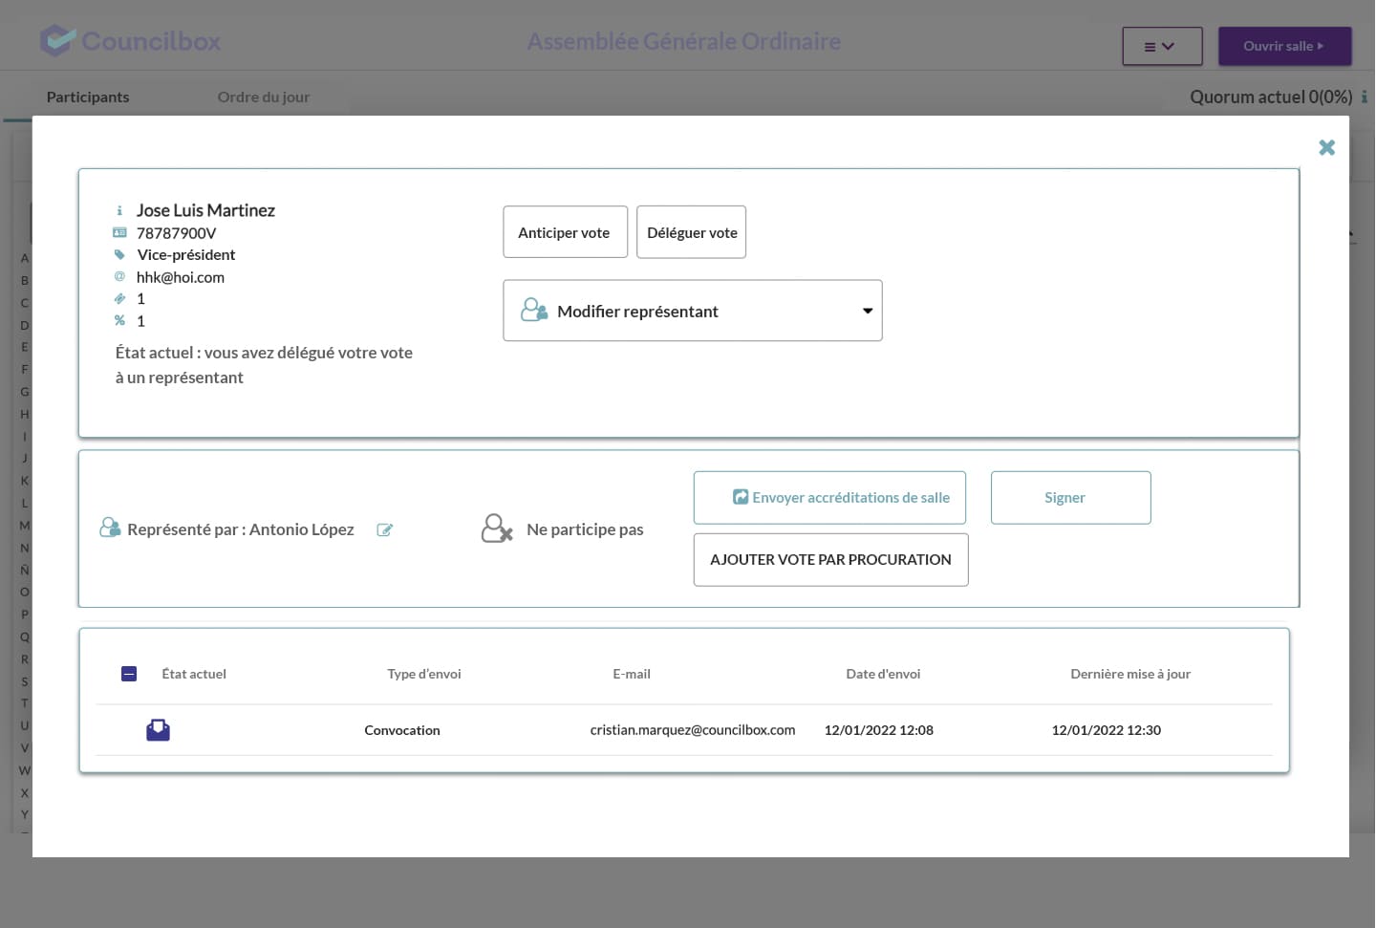Click the Councilbox logo
This screenshot has height=928, width=1376.
(x=130, y=41)
